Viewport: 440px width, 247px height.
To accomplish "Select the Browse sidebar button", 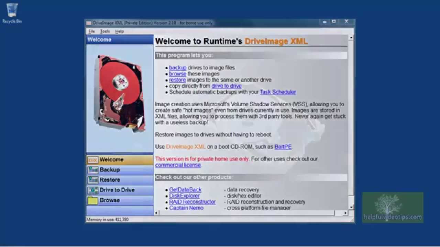I will pyautogui.click(x=120, y=200).
